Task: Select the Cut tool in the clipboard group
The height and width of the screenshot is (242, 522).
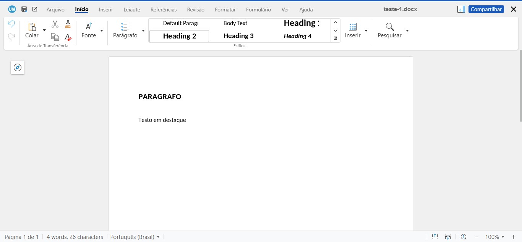Action: 55,24
